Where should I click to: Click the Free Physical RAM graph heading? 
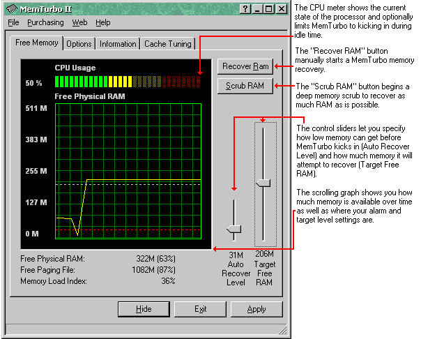(x=90, y=96)
